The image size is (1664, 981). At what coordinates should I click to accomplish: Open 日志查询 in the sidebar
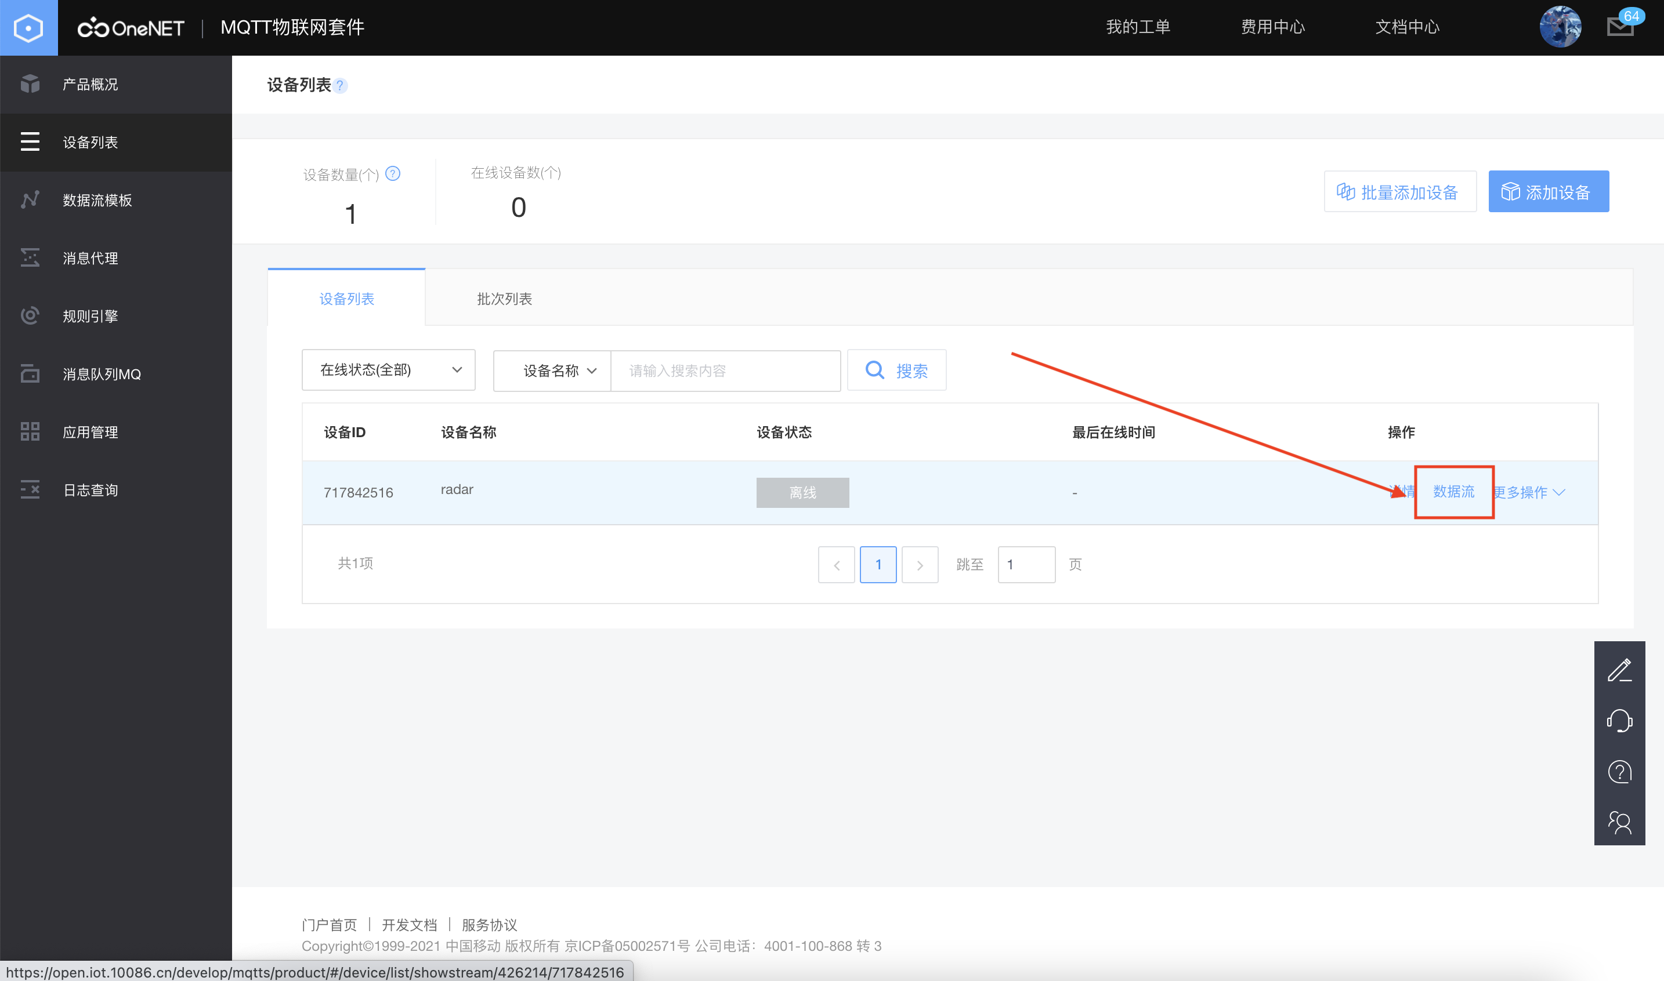pos(90,489)
